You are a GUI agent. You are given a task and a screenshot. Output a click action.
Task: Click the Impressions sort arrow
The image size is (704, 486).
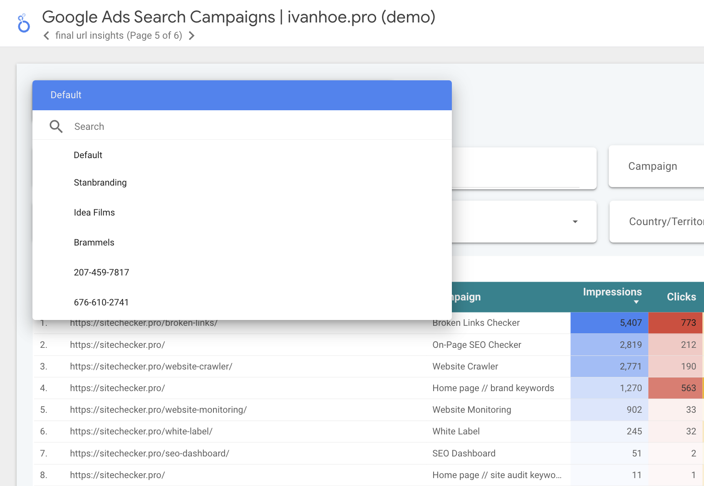636,302
